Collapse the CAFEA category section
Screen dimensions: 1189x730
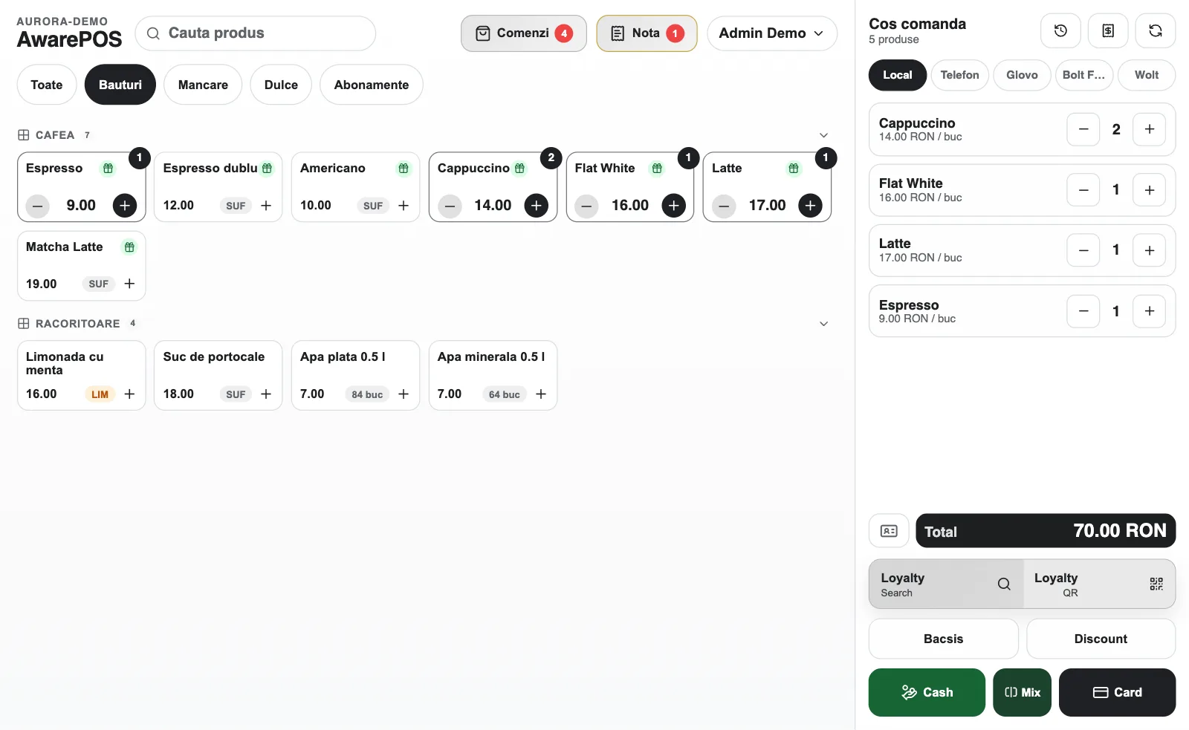pyautogui.click(x=823, y=135)
